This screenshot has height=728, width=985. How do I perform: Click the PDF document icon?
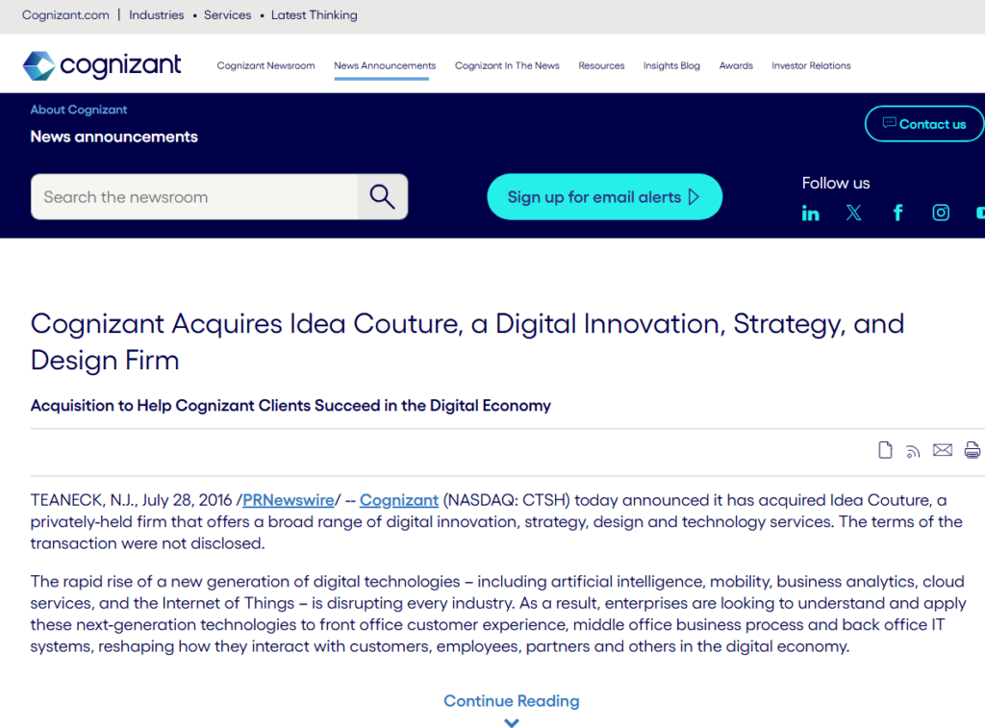(x=885, y=450)
